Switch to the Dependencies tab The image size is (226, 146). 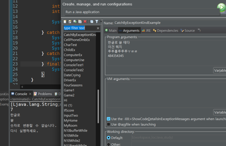click(x=166, y=30)
